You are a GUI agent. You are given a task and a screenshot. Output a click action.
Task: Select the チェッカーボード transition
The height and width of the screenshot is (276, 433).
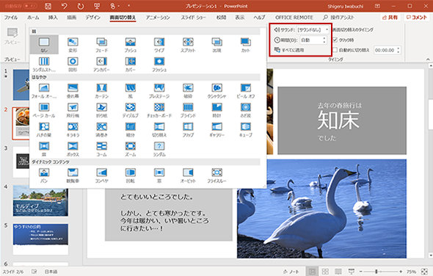pyautogui.click(x=159, y=110)
